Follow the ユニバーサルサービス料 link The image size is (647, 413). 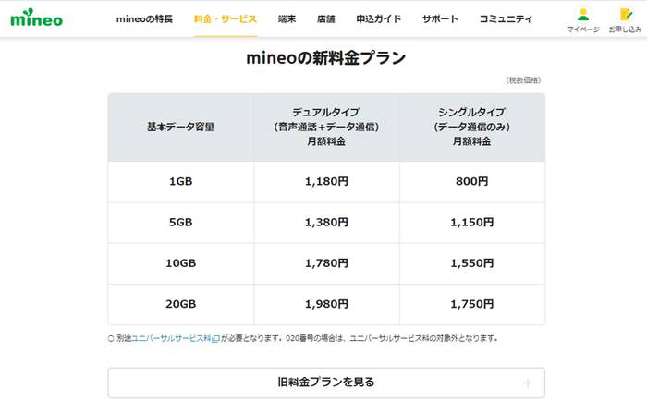pyautogui.click(x=176, y=339)
